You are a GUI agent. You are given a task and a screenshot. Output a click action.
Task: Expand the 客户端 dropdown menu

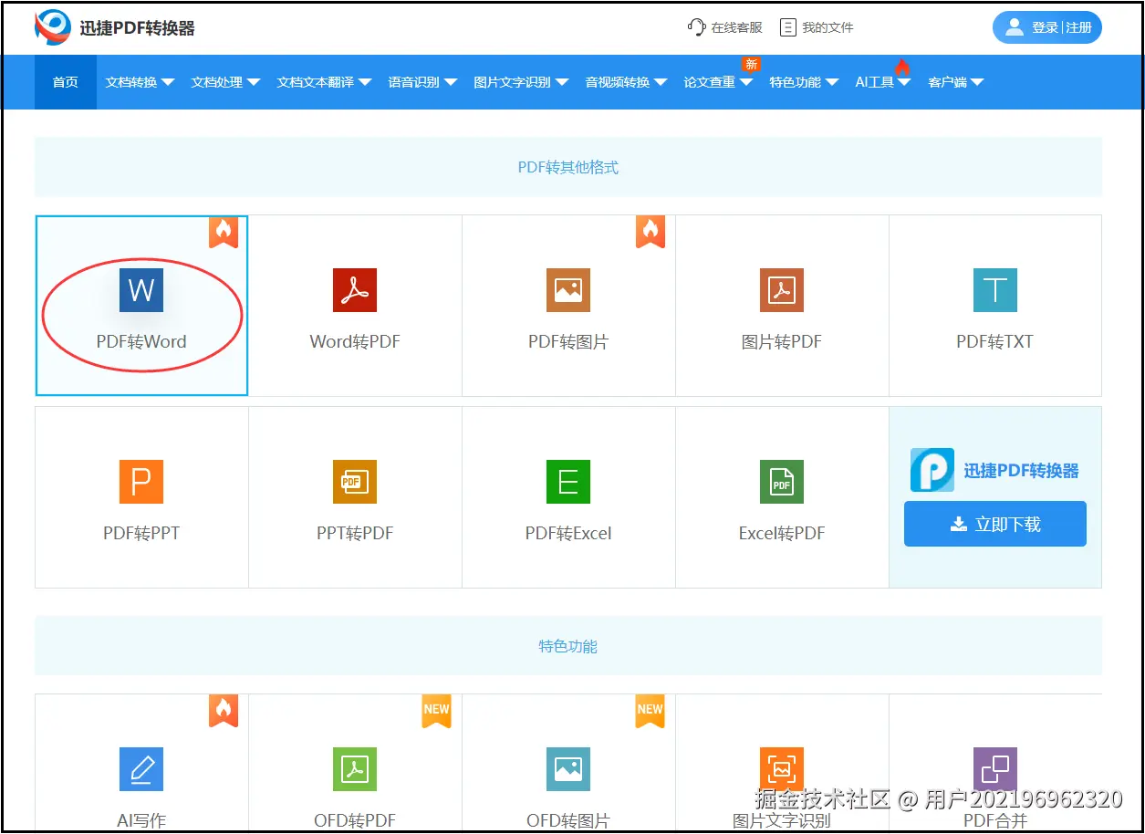click(x=956, y=82)
